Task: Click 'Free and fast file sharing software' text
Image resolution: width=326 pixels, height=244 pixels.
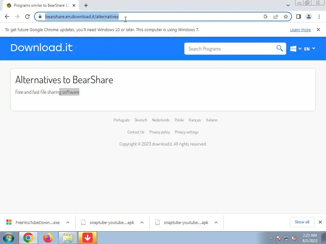Action: pyautogui.click(x=47, y=92)
